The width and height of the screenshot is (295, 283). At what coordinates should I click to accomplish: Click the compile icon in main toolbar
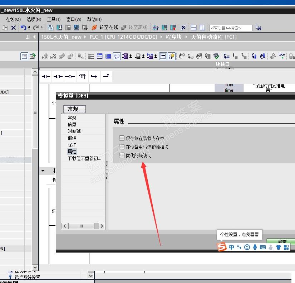tap(50, 28)
